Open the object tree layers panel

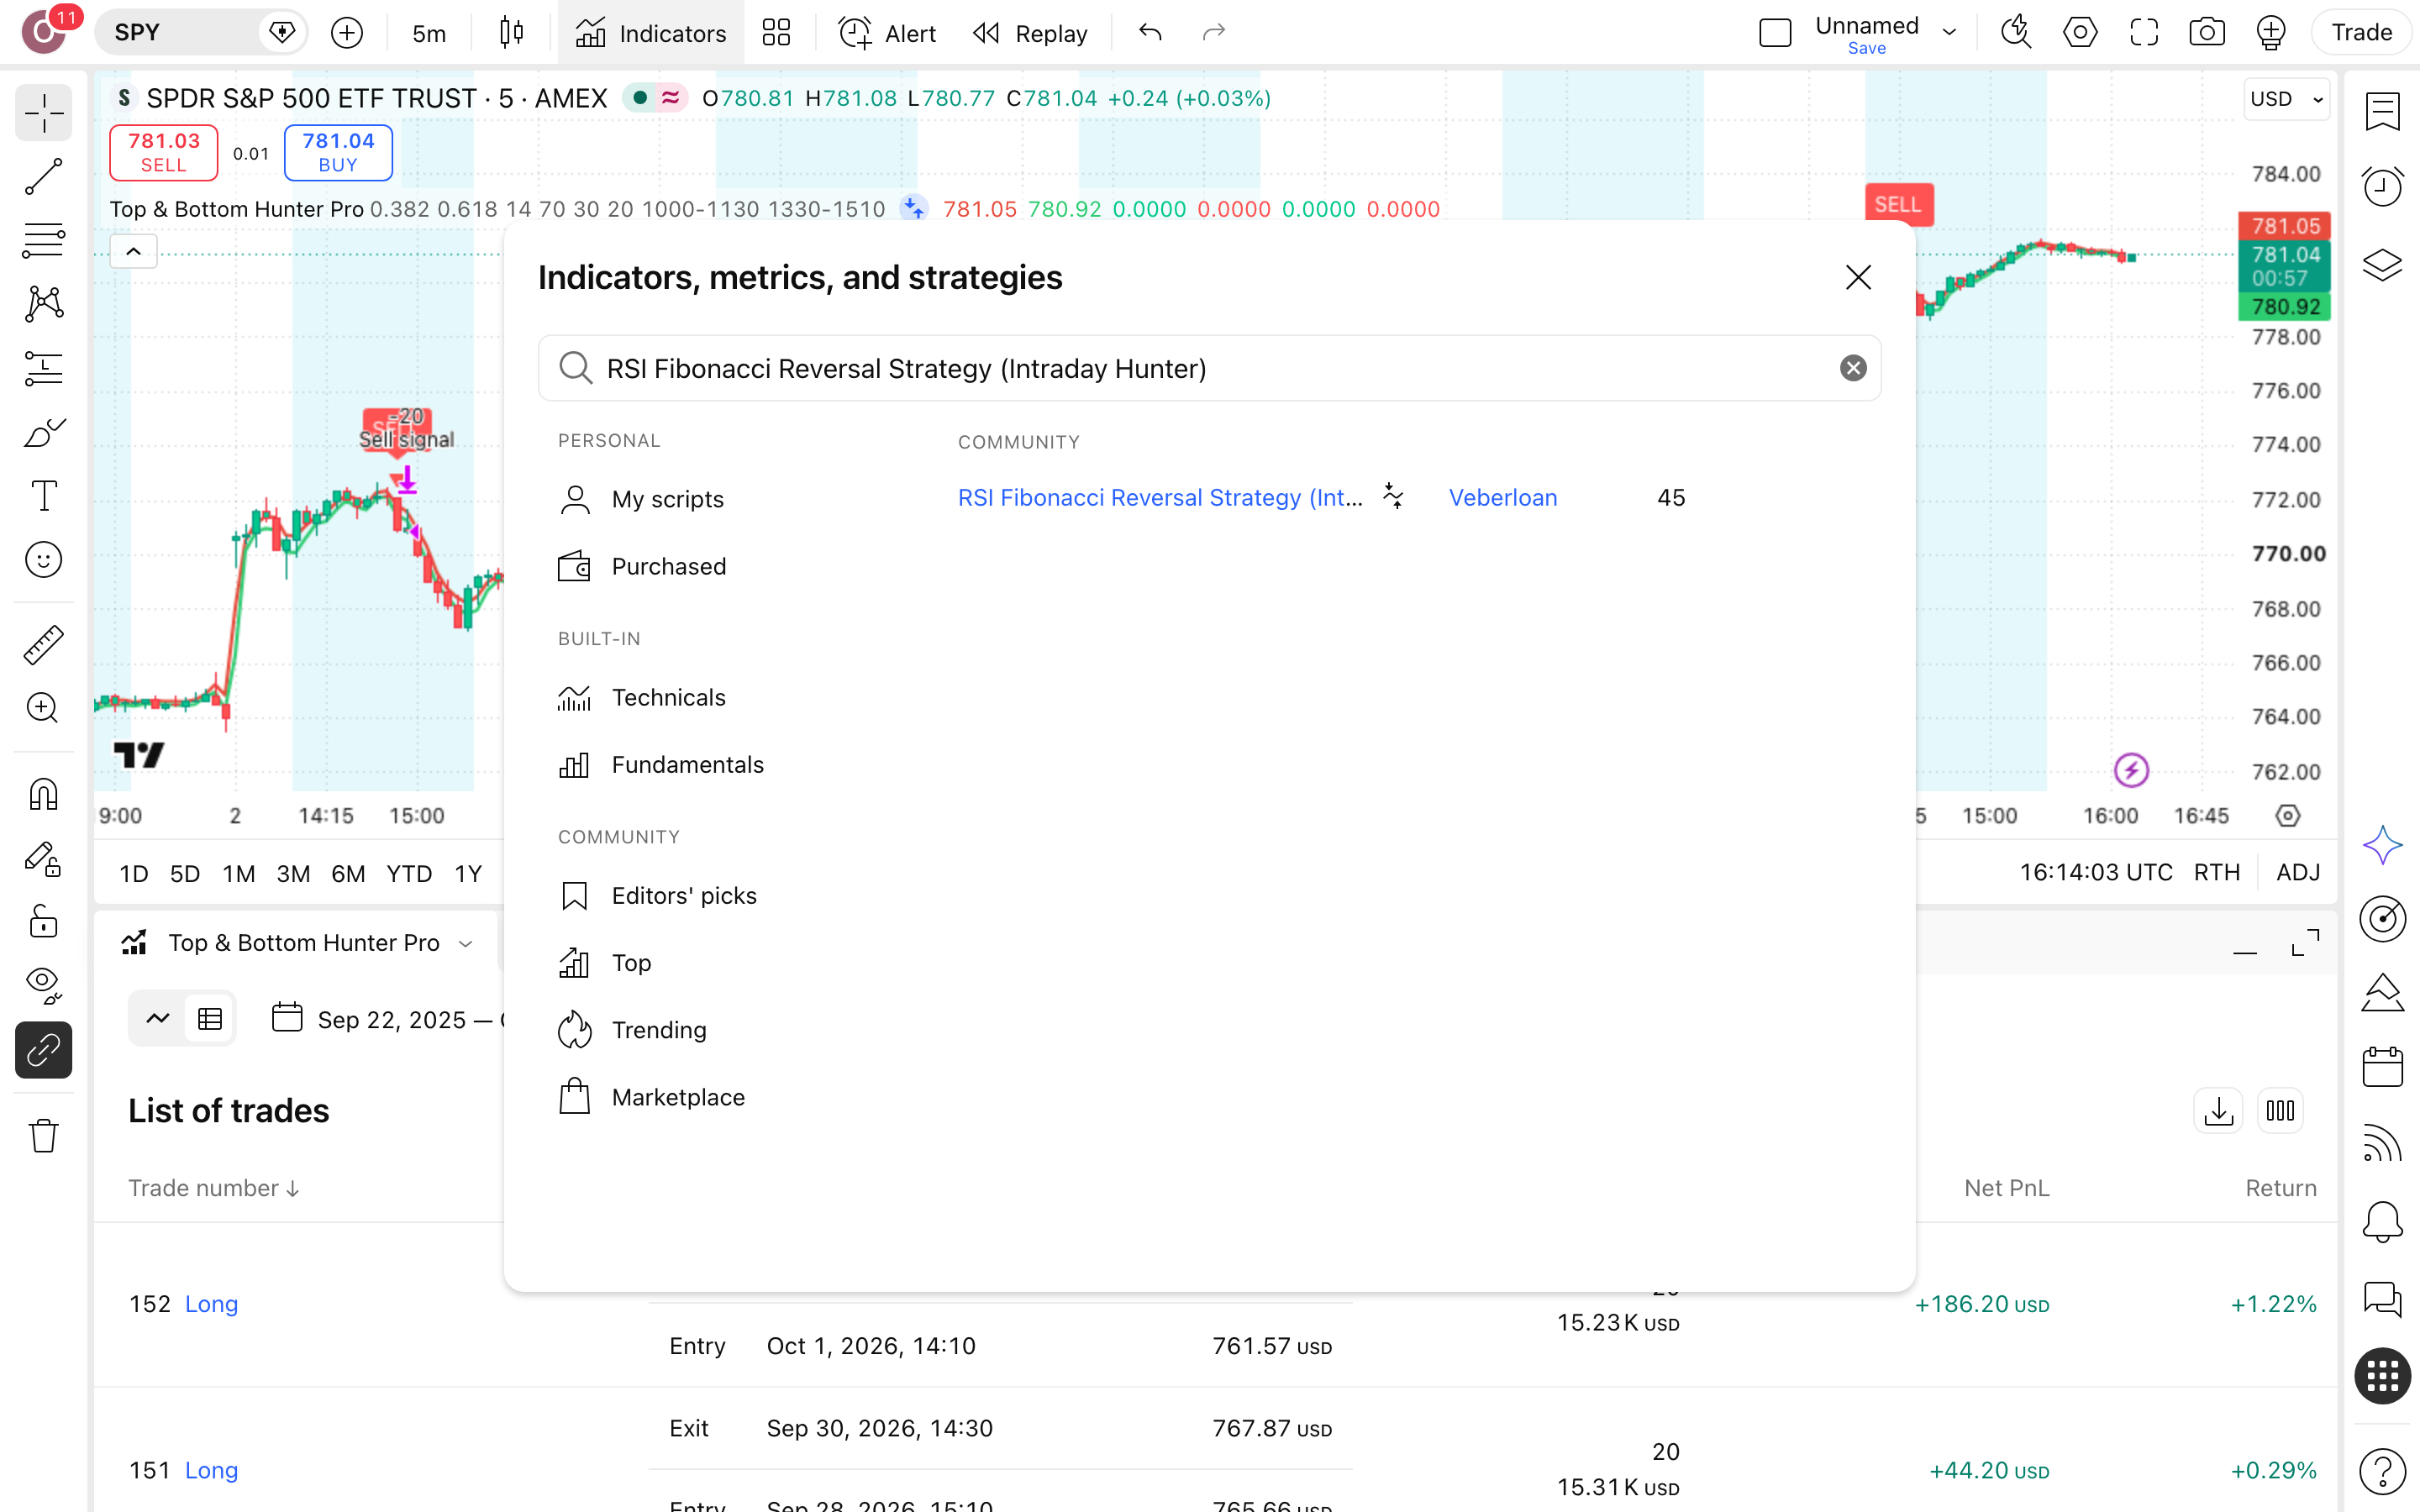[x=2382, y=264]
